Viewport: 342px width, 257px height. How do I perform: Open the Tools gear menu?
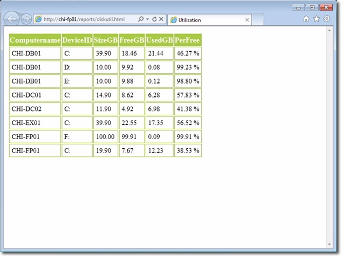[x=326, y=19]
